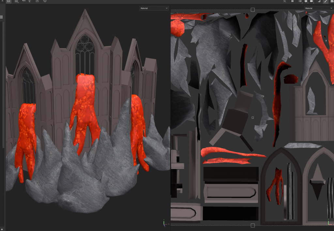Toggle the symmetry mirror icon
Screen dimensions: 334x231
pos(24,1)
